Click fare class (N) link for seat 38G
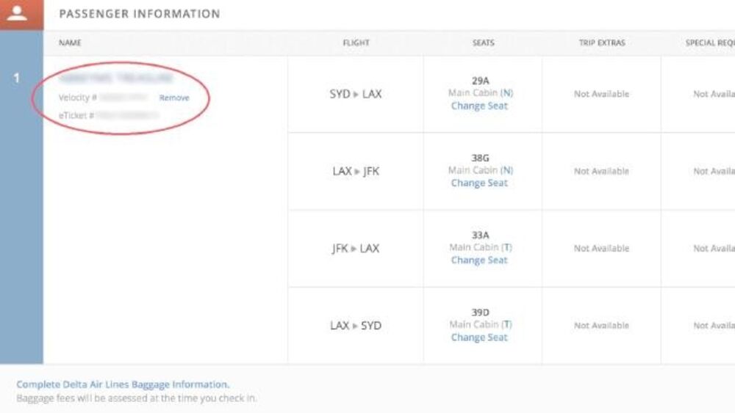This screenshot has width=735, height=413. [506, 170]
